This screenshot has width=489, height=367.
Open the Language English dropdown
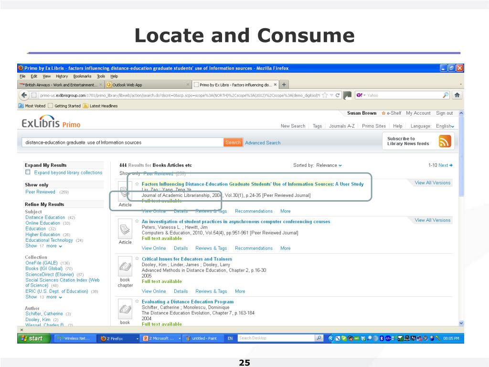point(445,126)
